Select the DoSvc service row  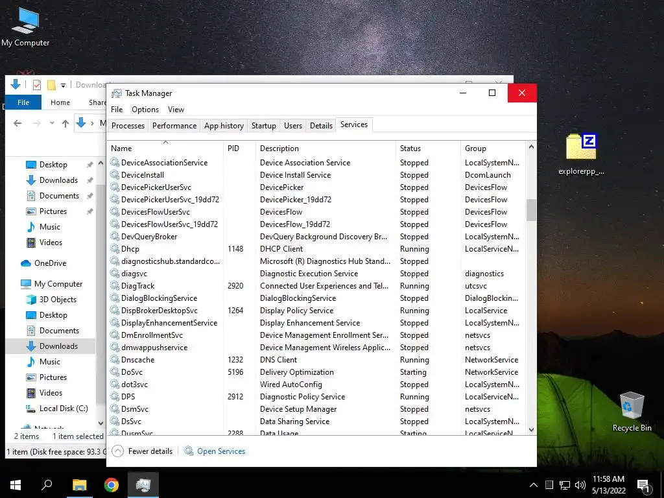point(316,372)
